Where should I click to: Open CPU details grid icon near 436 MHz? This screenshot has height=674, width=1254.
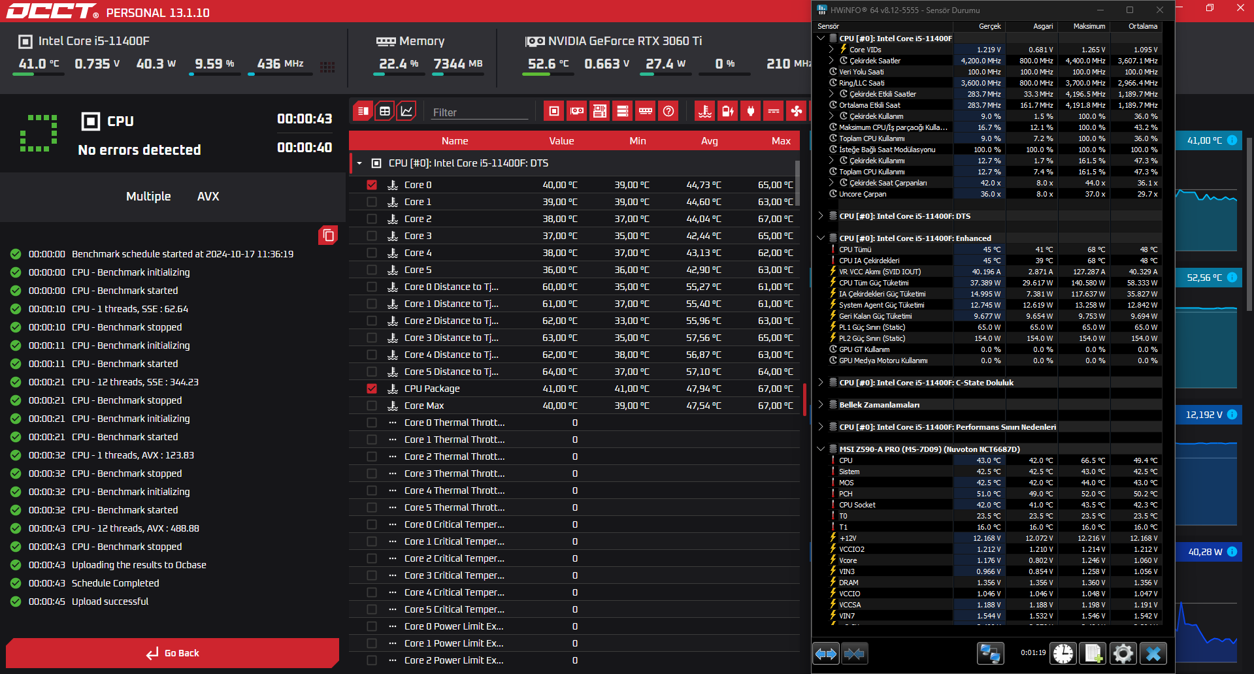[327, 67]
